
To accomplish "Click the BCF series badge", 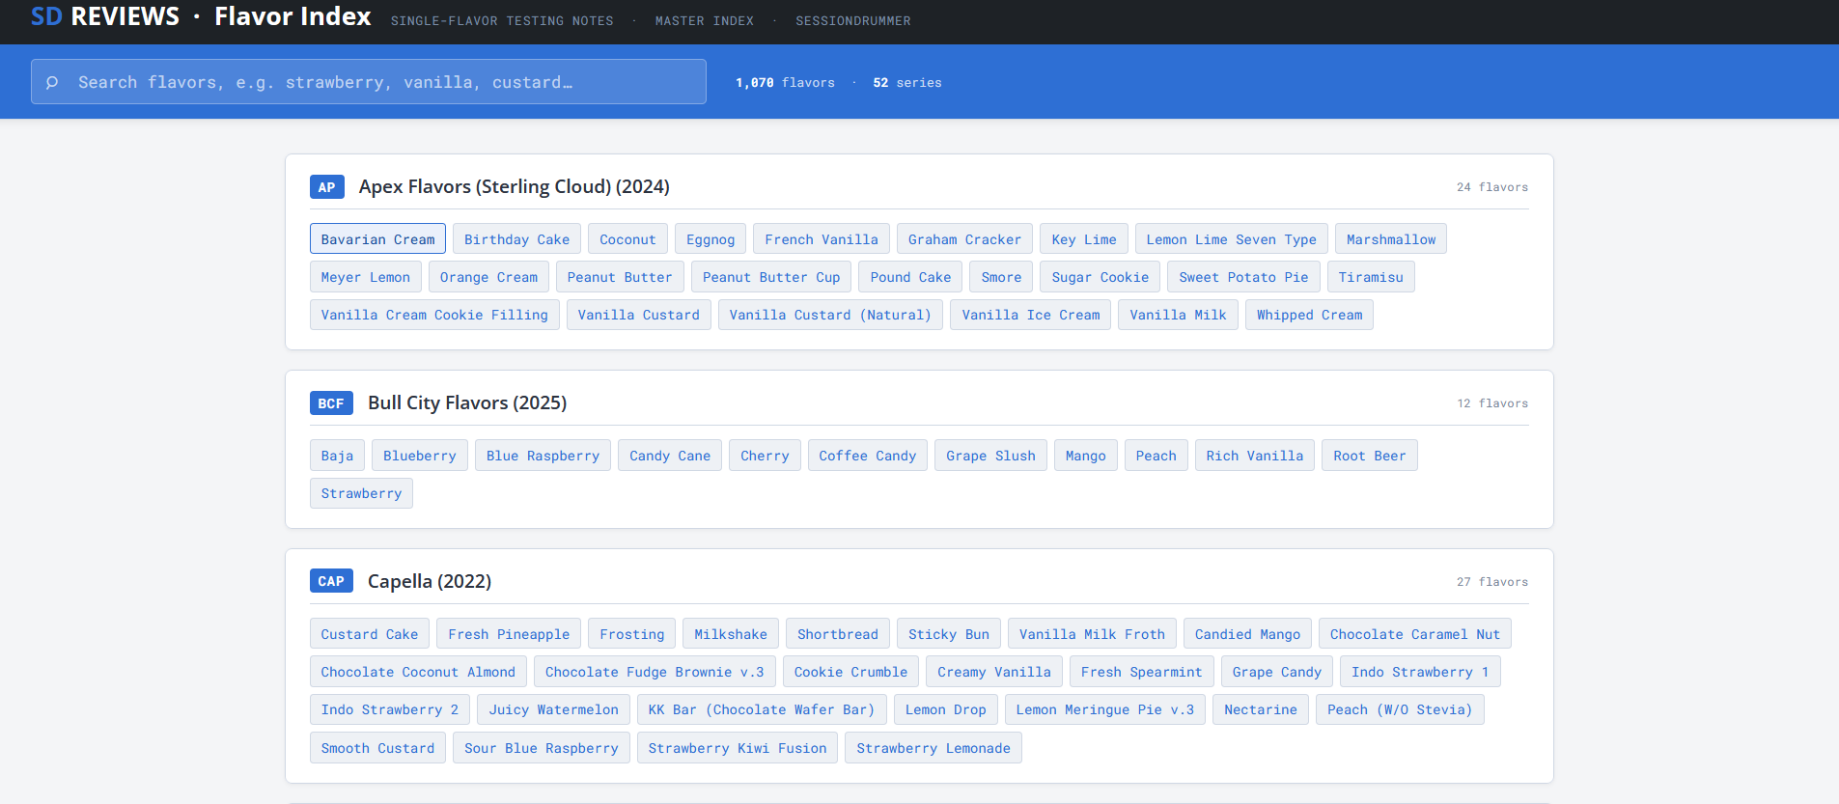I will [x=330, y=403].
